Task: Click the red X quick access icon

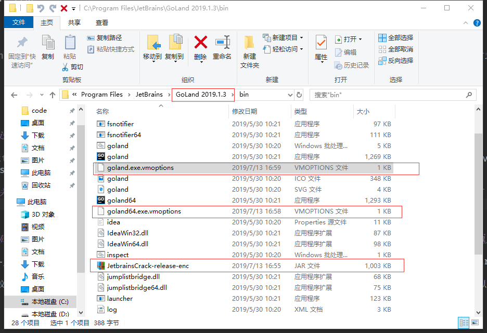Action: 64,8
